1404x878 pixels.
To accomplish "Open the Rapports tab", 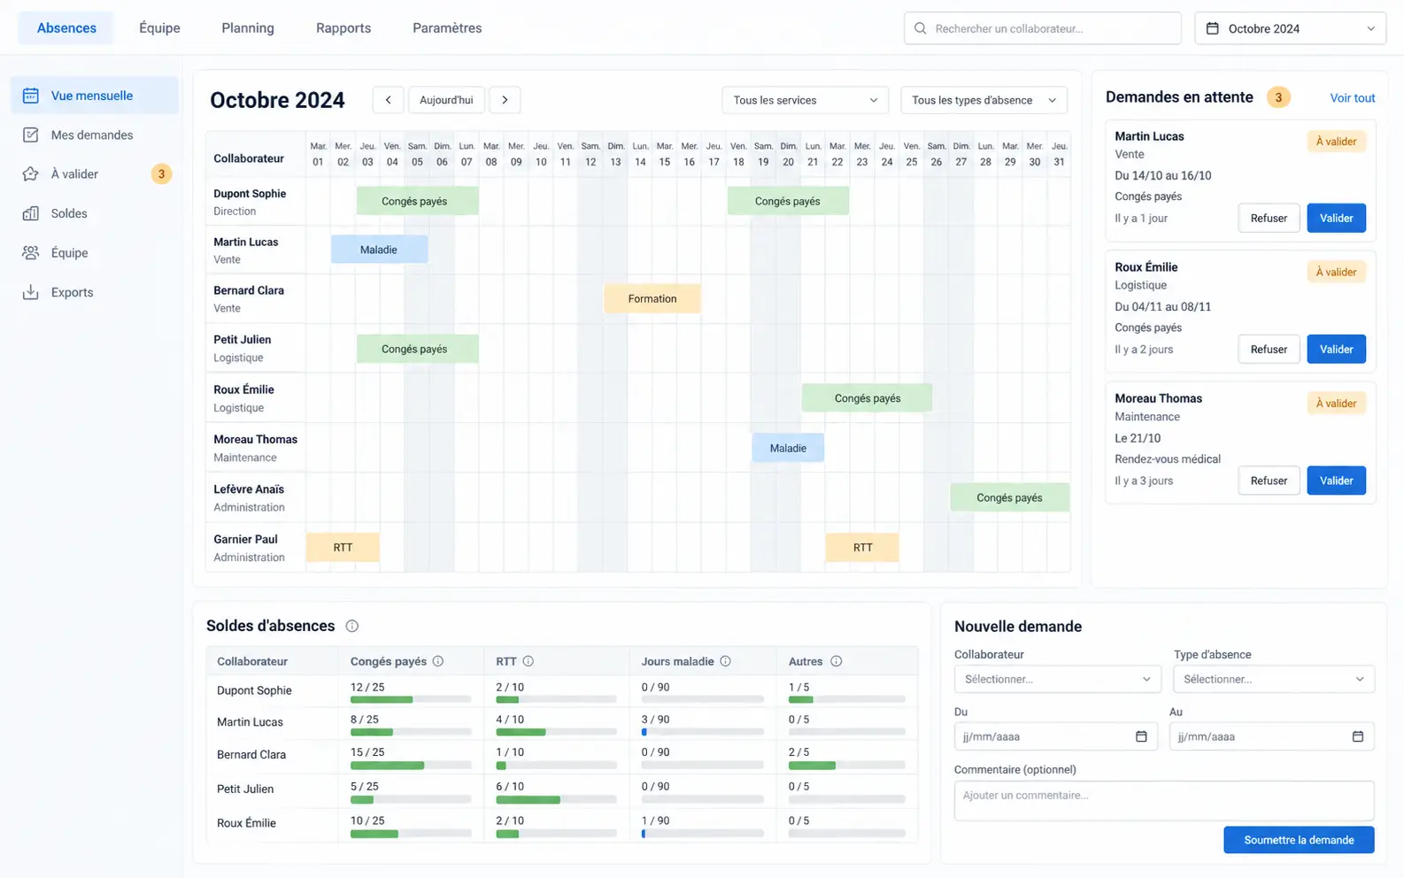I will point(343,28).
